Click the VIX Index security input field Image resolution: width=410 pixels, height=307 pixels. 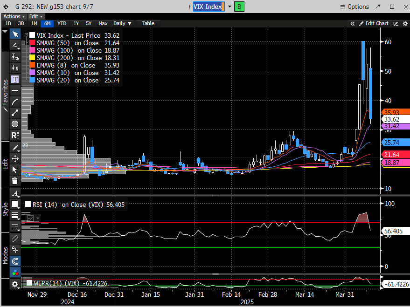208,7
